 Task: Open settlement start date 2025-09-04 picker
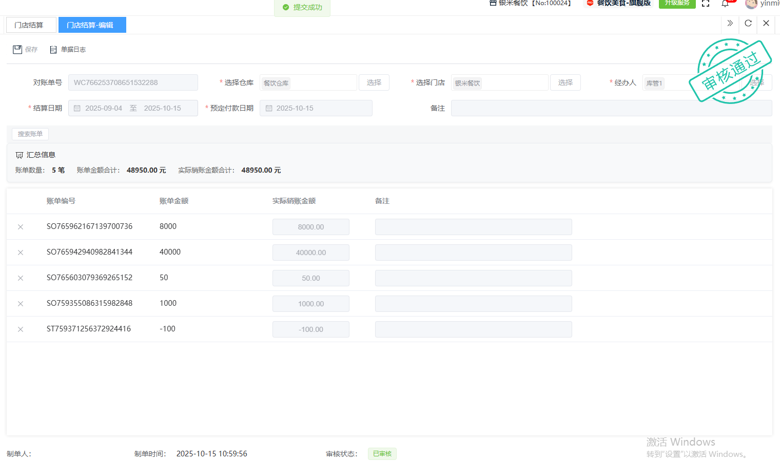point(103,108)
